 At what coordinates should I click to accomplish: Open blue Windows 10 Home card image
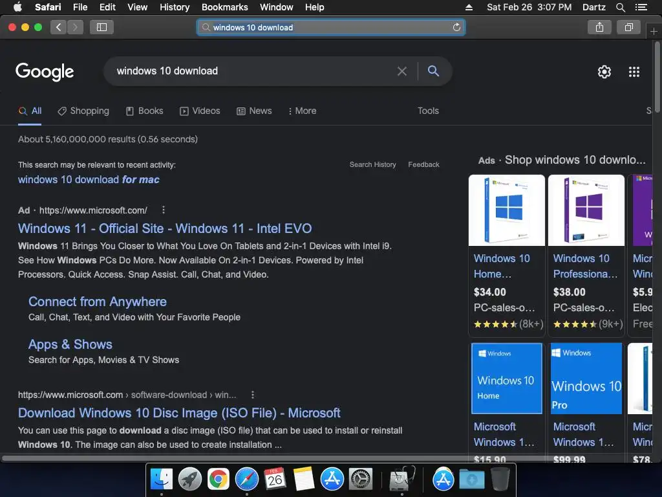tap(506, 378)
